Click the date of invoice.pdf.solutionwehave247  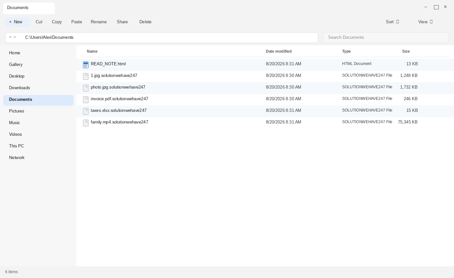[283, 99]
